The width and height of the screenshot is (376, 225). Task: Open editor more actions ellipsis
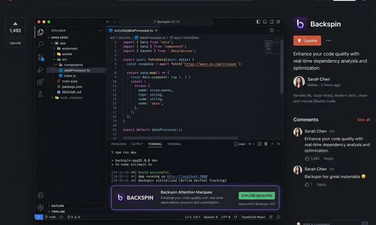point(278,30)
